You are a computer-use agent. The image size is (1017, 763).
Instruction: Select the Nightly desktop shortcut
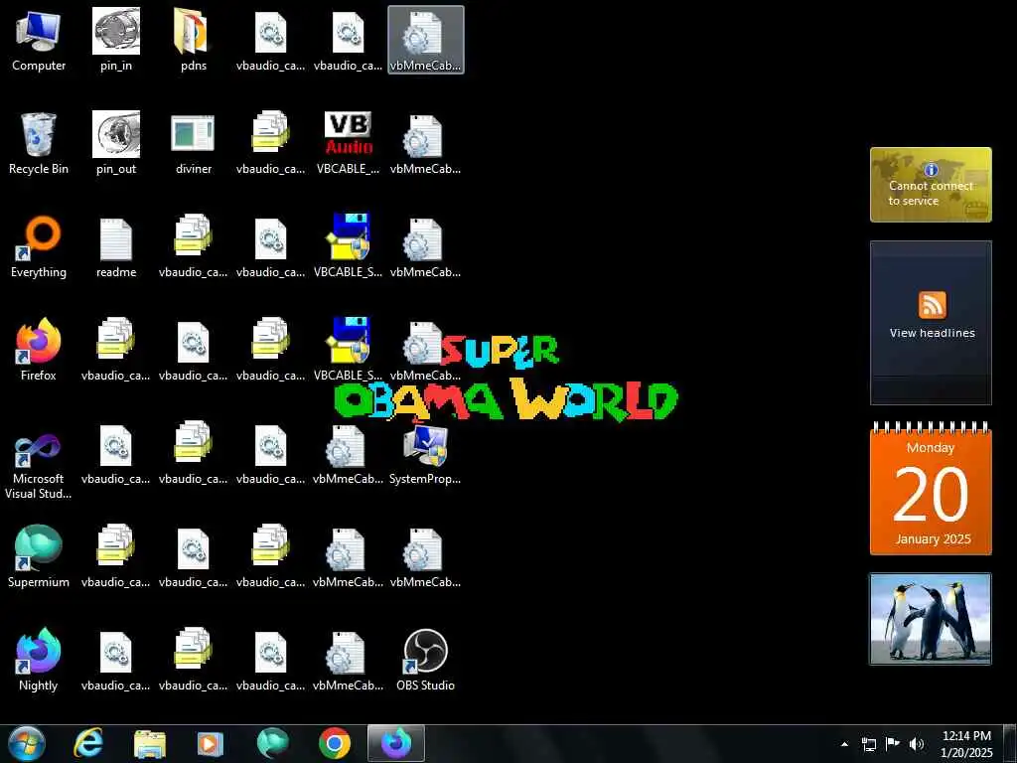point(39,661)
